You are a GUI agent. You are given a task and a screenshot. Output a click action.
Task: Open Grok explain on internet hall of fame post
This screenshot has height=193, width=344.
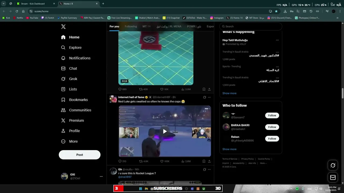(x=205, y=97)
